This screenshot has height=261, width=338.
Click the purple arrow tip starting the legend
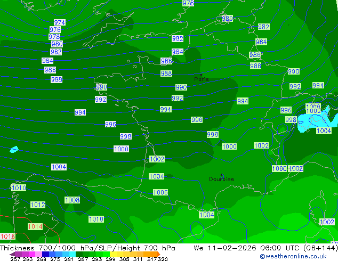12,254
